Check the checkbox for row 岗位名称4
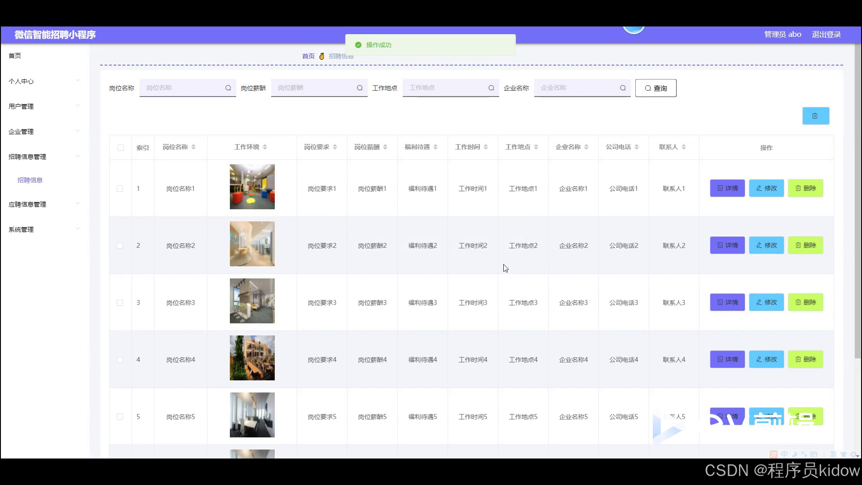Screen dimensions: 862x485 click(x=120, y=360)
